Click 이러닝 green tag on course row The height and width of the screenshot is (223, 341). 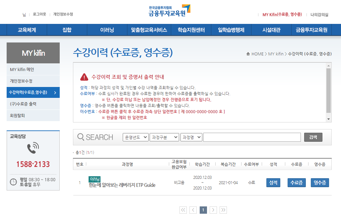click(x=95, y=179)
